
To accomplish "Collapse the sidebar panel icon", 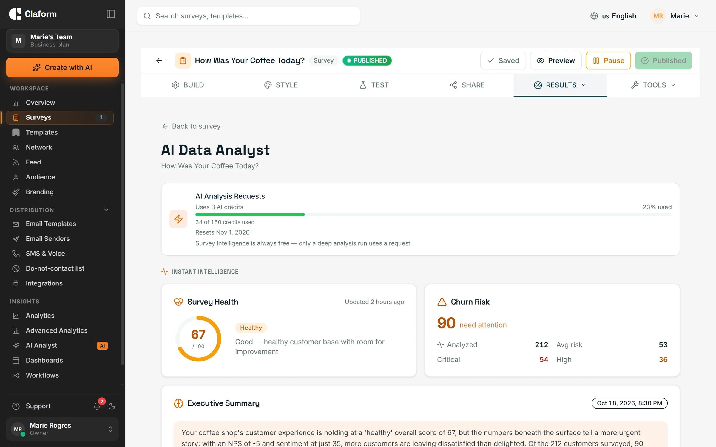I will click(x=111, y=14).
